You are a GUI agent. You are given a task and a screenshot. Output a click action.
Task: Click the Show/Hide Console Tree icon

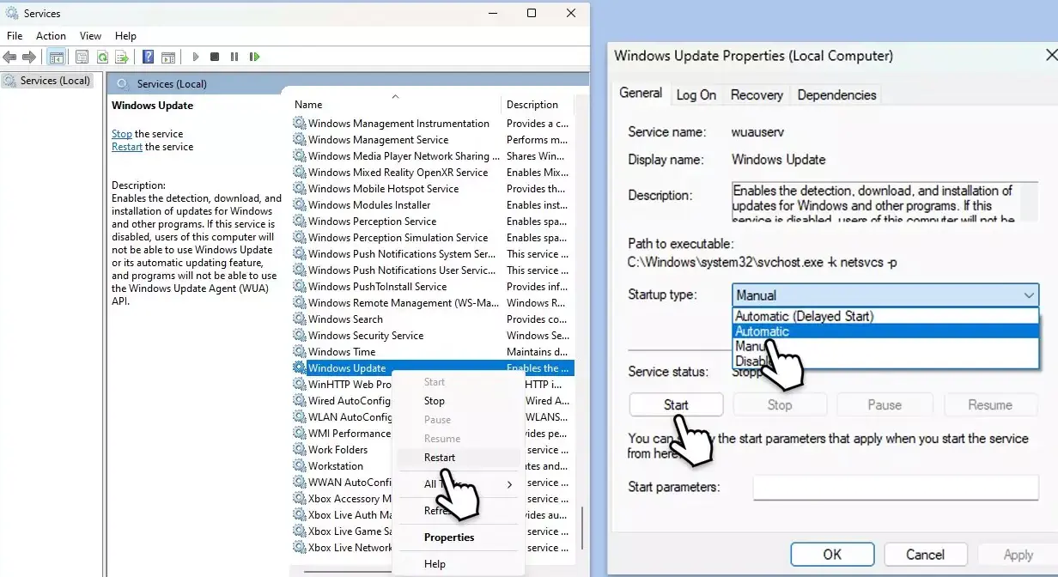[x=57, y=57]
